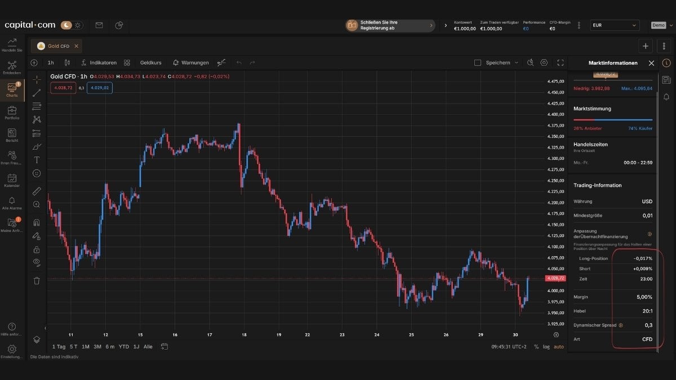Expand the Speichern dropdown arrow
Screen dimensions: 676x380
516,62
